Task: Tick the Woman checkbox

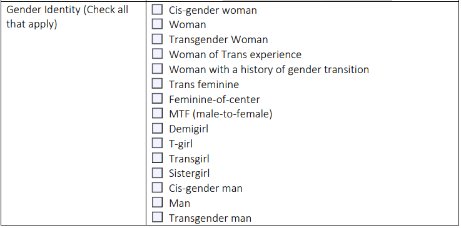Action: [x=157, y=24]
